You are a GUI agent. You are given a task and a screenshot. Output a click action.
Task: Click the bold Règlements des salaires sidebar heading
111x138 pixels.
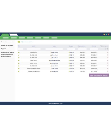[7, 52]
